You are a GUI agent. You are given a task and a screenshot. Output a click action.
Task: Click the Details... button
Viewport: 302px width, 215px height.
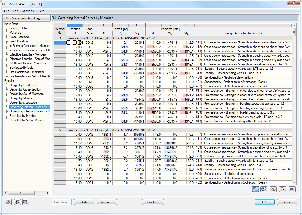pyautogui.click(x=84, y=202)
